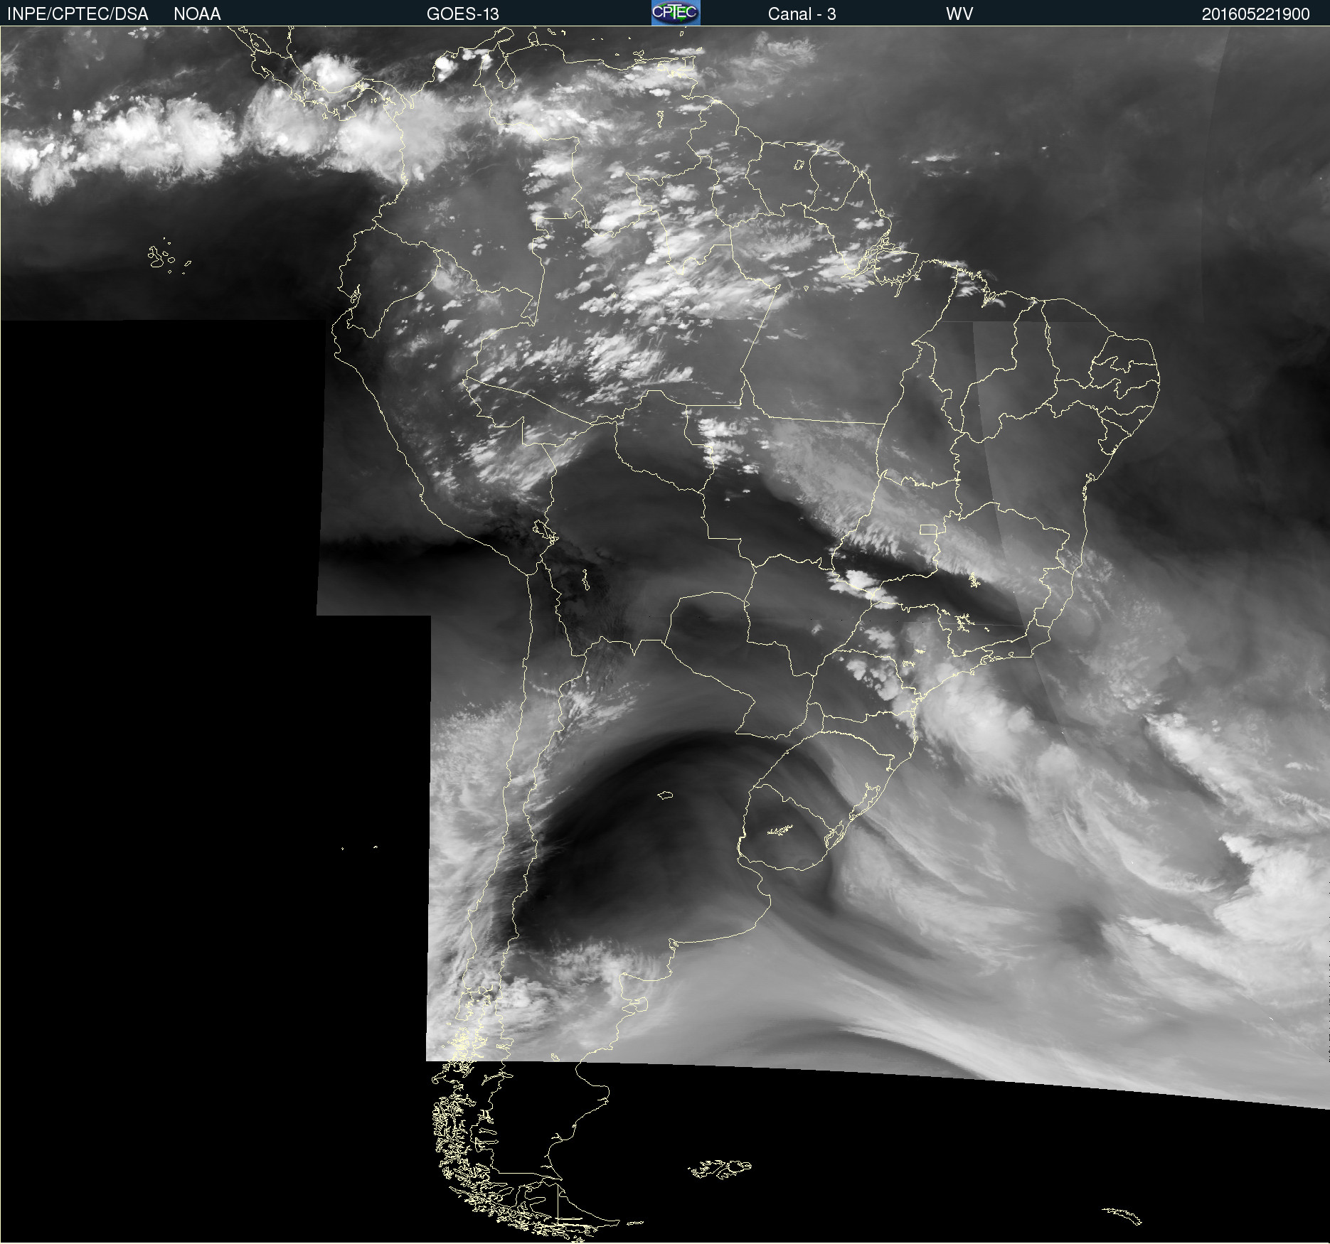This screenshot has width=1330, height=1244.
Task: Select the 'Canal - 3' channel label
Action: [x=802, y=14]
